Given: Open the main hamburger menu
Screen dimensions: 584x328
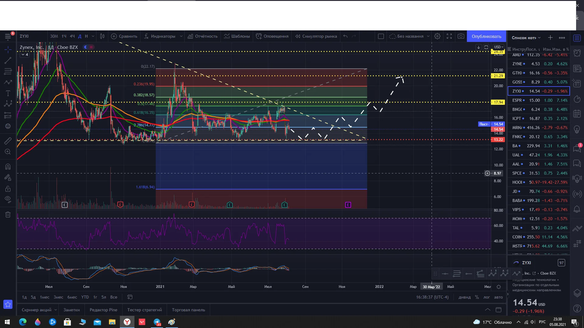Looking at the screenshot, I should (8, 37).
